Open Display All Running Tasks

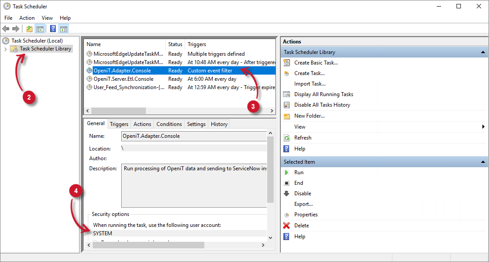point(286,94)
